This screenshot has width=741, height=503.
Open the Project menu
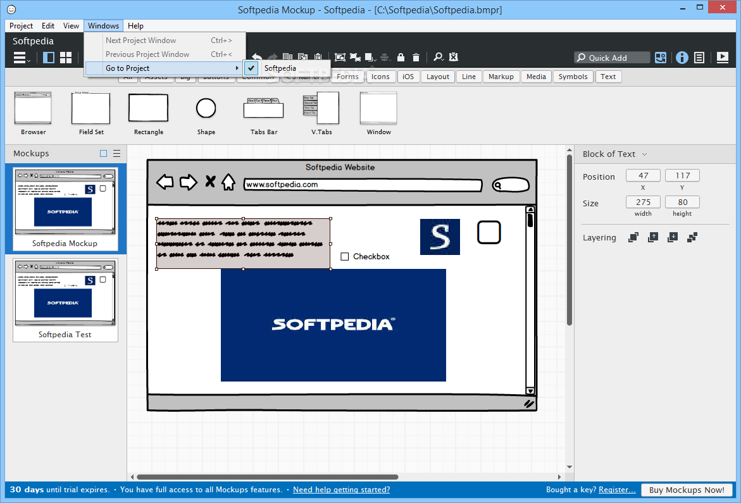tap(22, 26)
